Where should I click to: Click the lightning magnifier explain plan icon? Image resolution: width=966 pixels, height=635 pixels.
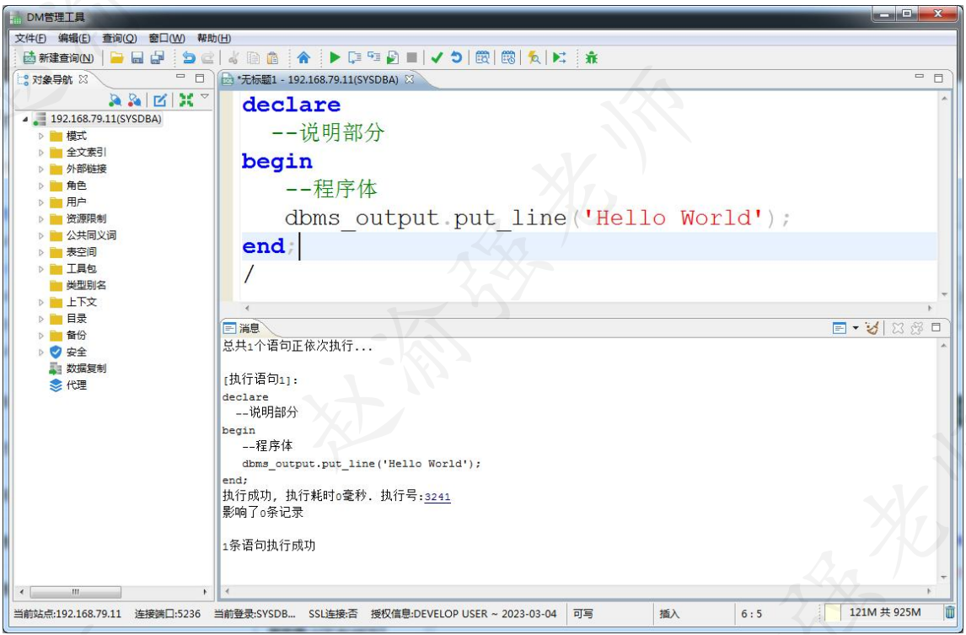coord(534,58)
